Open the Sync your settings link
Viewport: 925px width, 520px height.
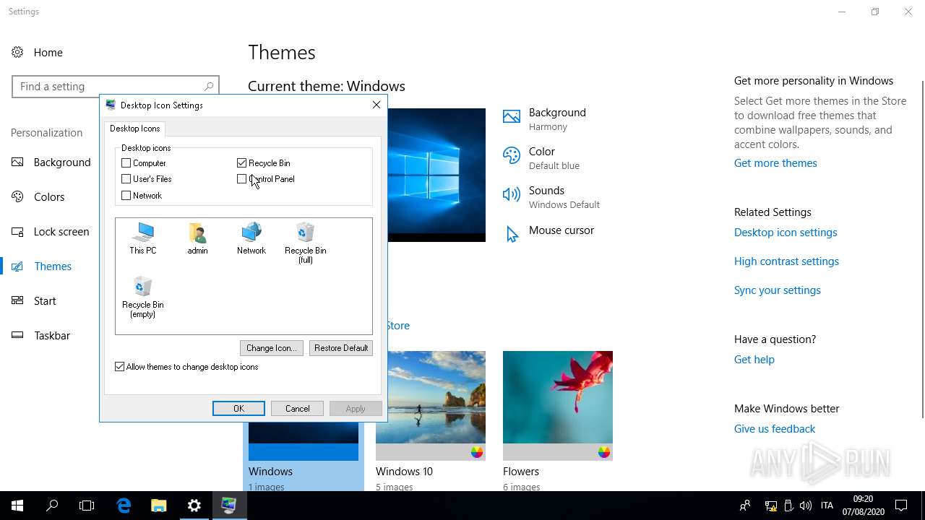tap(778, 290)
